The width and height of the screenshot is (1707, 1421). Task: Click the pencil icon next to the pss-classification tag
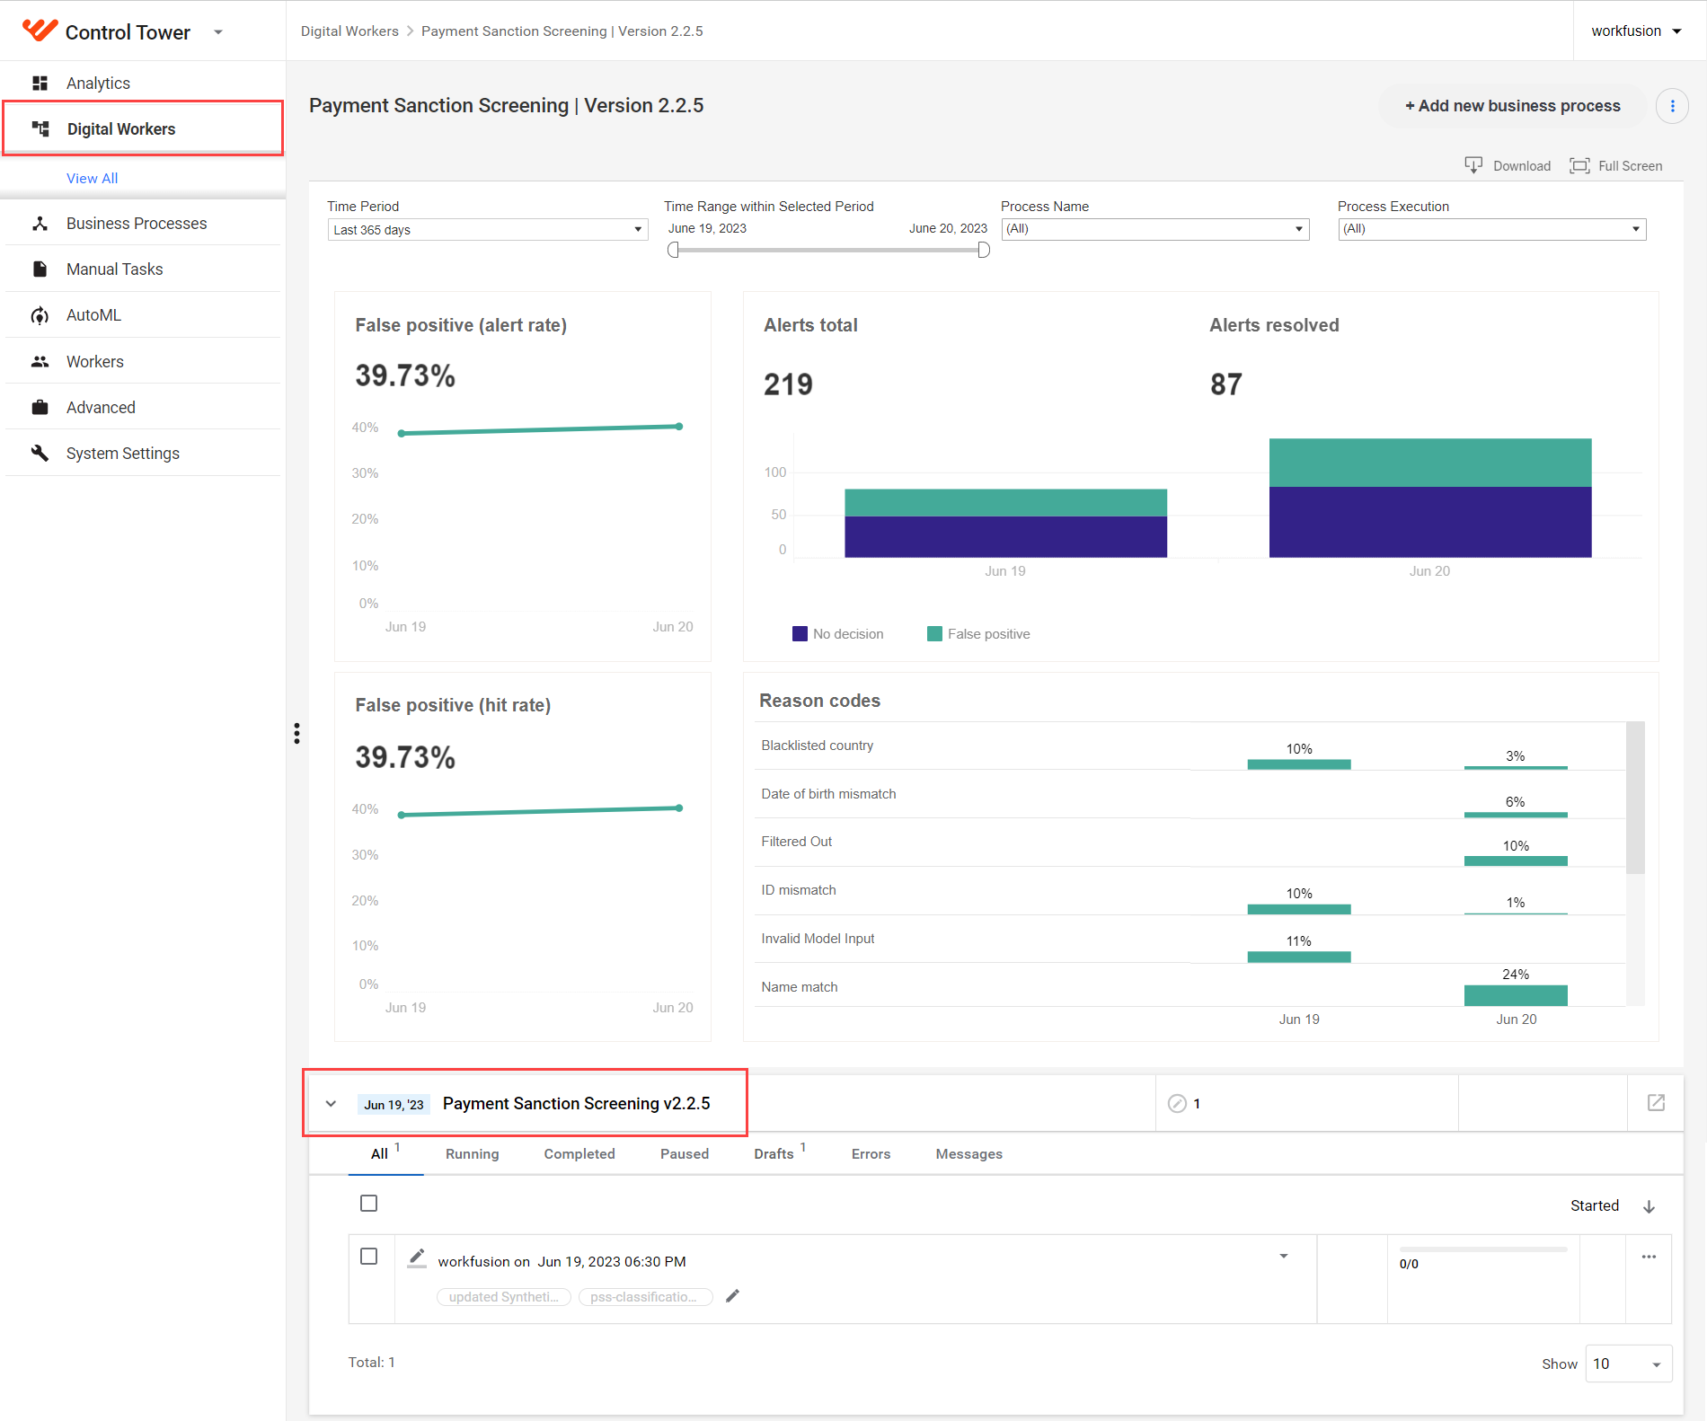732,1295
